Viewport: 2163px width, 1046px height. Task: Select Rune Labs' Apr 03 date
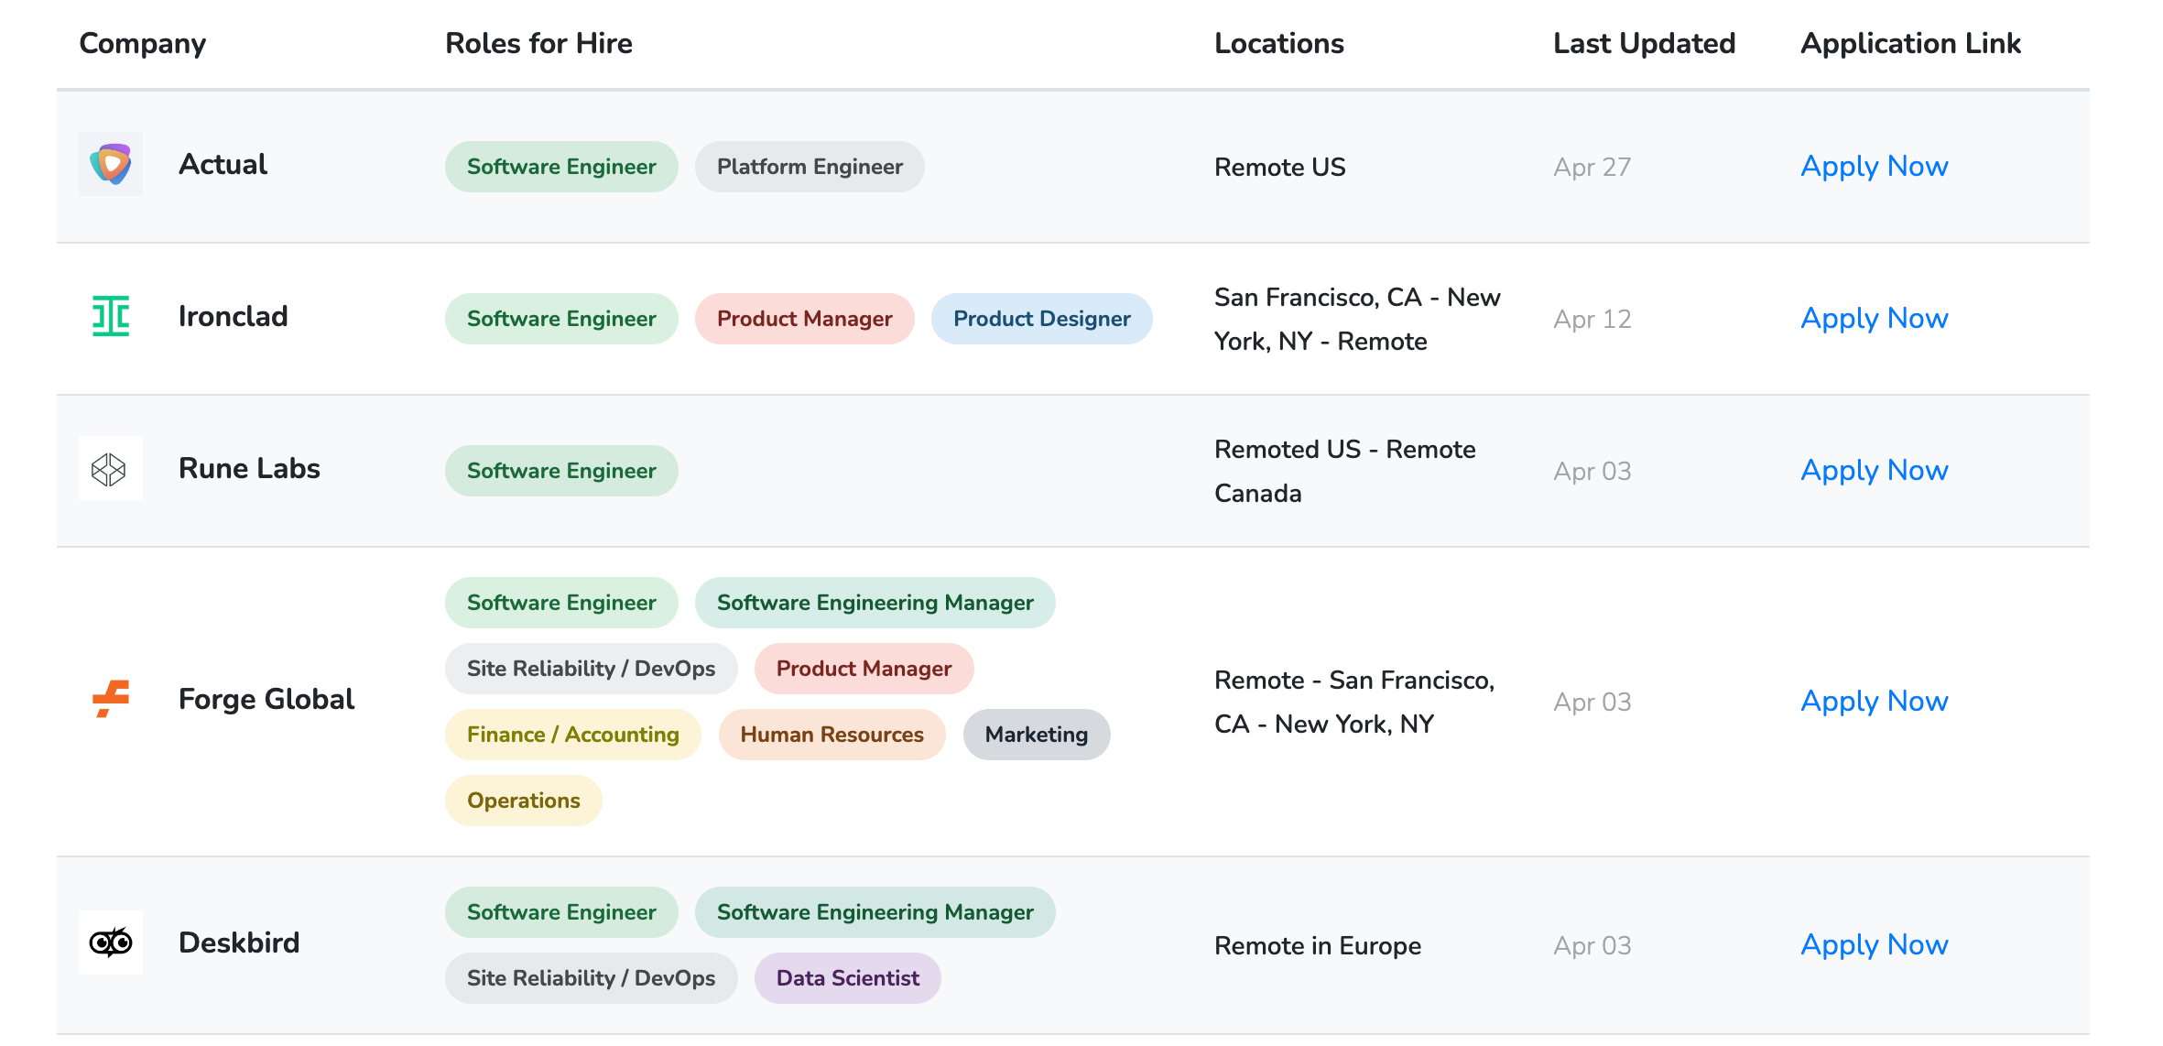tap(1592, 471)
